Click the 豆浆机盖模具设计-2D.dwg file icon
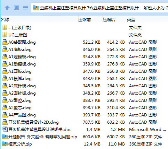Image resolution: width=168 pixels, height=149 pixels. 5,122
